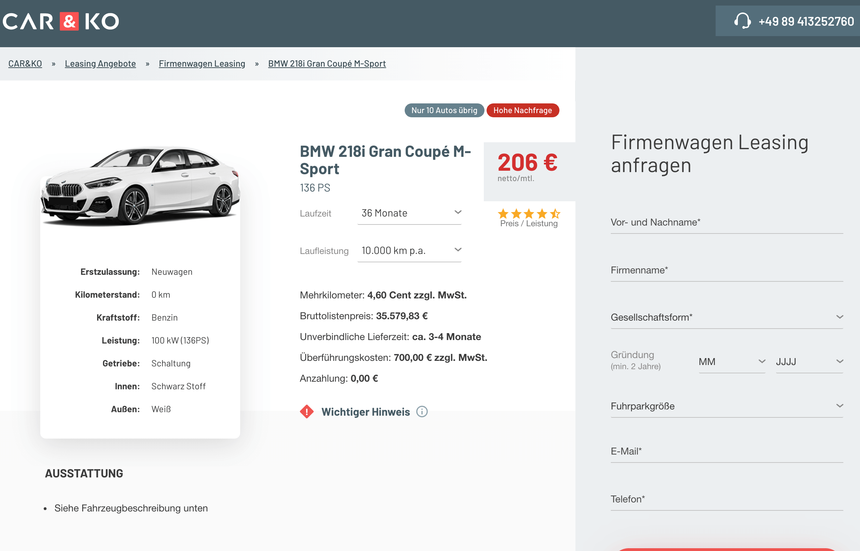
Task: Focus the Telefon input field
Action: [726, 500]
